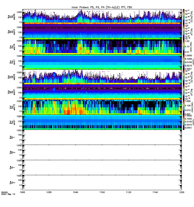Click the tha fbk scm1 spectrogram panel
The image size is (194, 207).
pyautogui.click(x=102, y=62)
